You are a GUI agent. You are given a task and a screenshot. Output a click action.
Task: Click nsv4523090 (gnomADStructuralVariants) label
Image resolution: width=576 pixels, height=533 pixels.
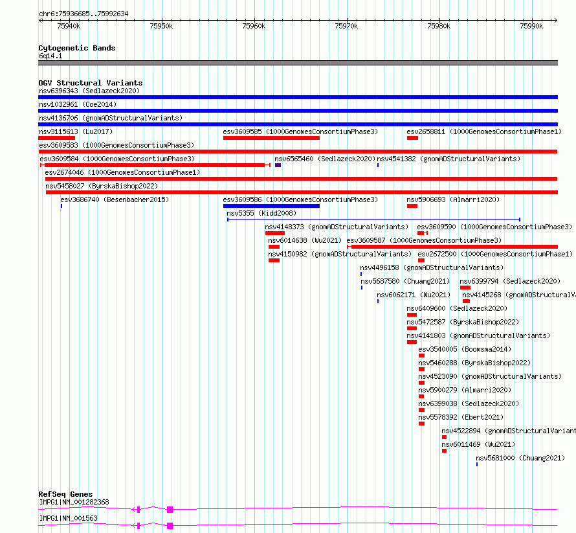point(490,376)
